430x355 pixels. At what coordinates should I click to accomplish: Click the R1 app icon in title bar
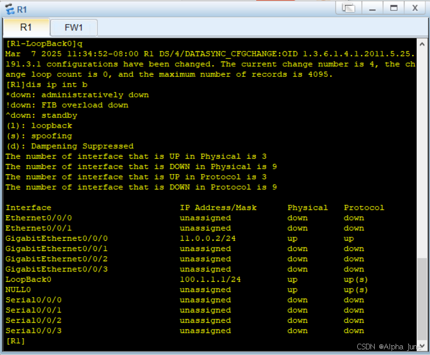point(10,9)
